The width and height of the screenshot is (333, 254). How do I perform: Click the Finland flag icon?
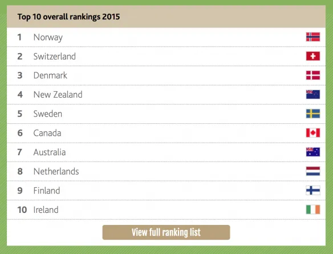point(313,190)
